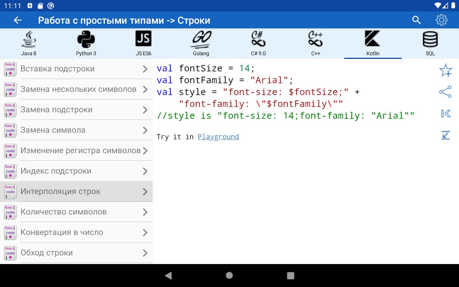The height and width of the screenshot is (287, 459).
Task: Click the code icon next to Замена подстроки
Action: [x=10, y=110]
